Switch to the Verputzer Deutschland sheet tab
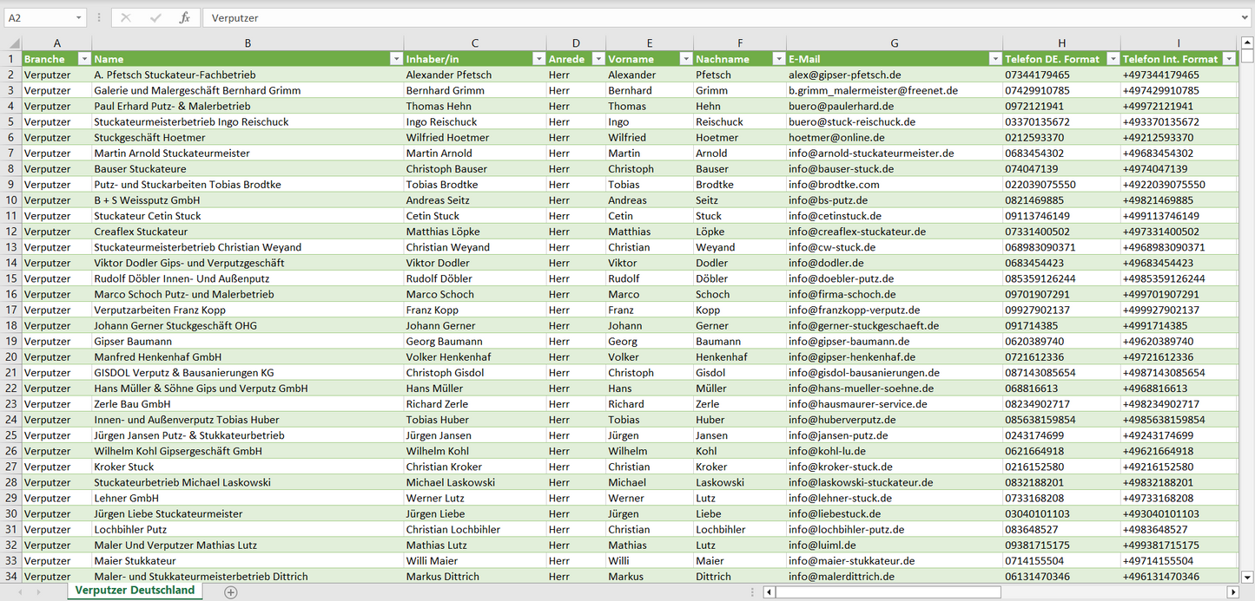The width and height of the screenshot is (1255, 601). pos(135,591)
